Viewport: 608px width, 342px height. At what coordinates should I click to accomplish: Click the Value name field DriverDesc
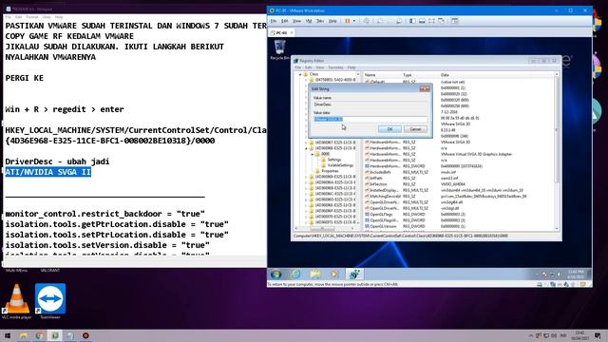[x=370, y=104]
